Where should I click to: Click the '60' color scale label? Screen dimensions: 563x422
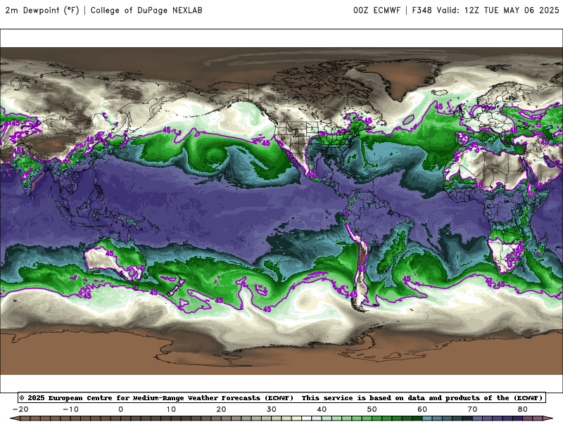click(422, 409)
